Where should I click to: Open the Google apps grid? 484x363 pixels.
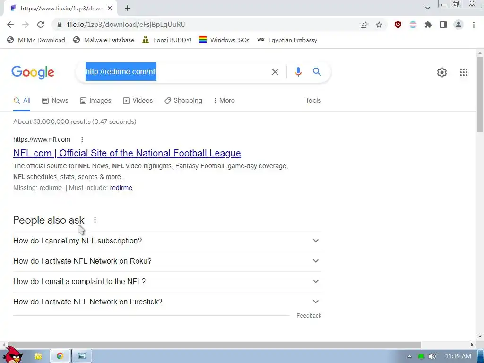coord(463,72)
